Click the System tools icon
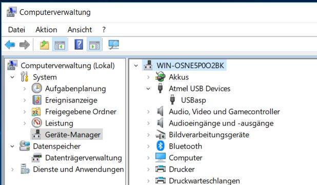The height and width of the screenshot is (185, 317). [25, 77]
